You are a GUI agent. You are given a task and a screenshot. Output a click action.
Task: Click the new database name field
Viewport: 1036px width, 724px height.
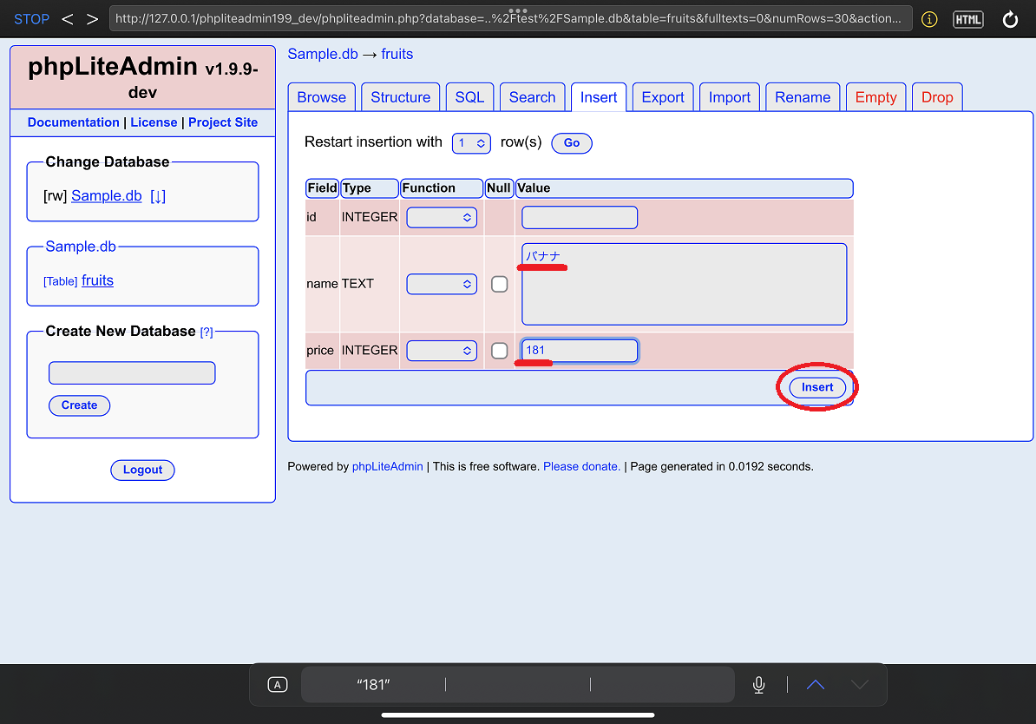point(132,373)
